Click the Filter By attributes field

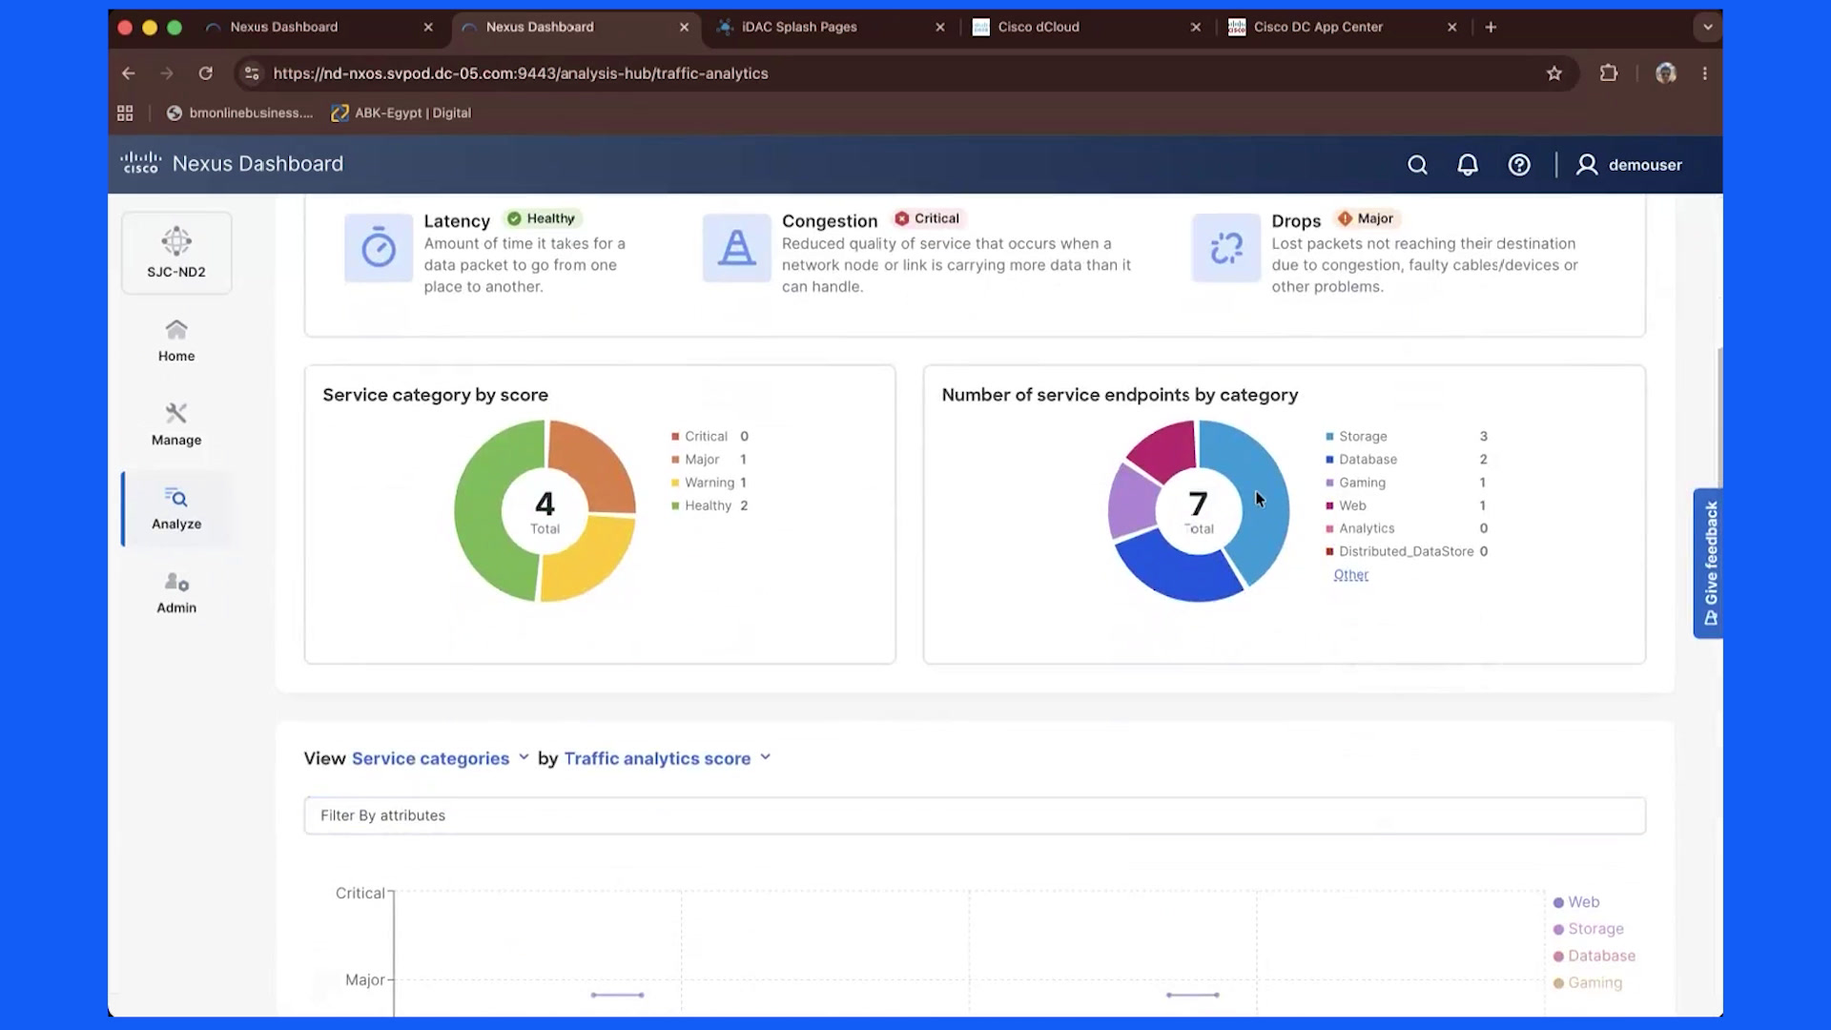click(975, 815)
